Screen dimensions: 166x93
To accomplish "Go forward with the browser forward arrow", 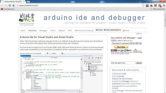I will (6, 5).
